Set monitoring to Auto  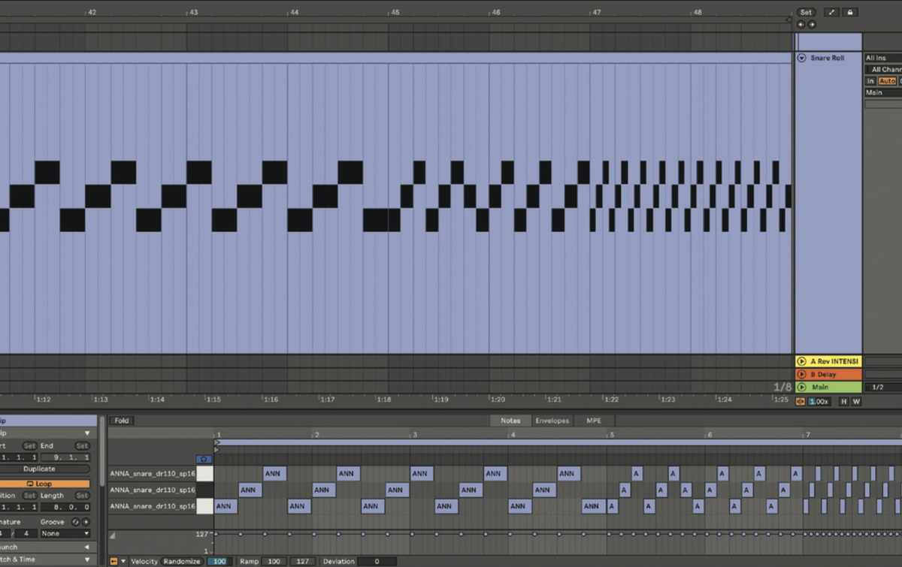[887, 81]
